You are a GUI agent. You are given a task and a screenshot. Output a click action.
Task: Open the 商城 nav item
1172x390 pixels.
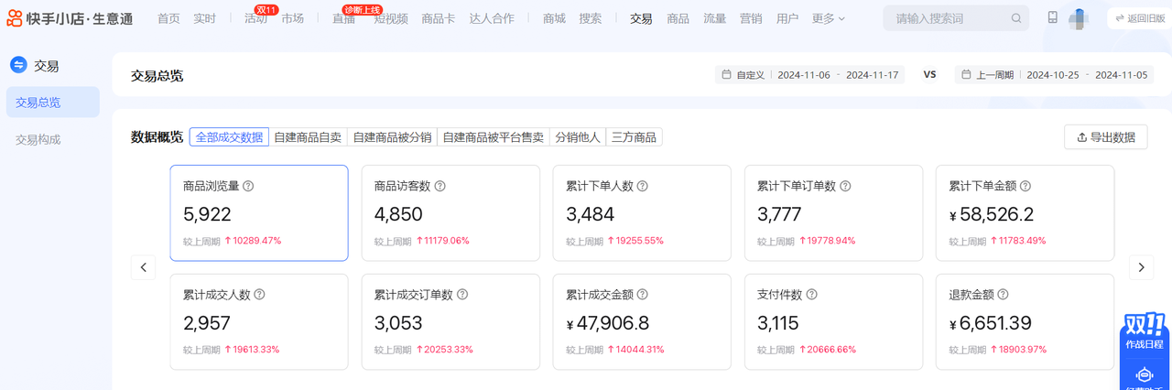tap(554, 18)
